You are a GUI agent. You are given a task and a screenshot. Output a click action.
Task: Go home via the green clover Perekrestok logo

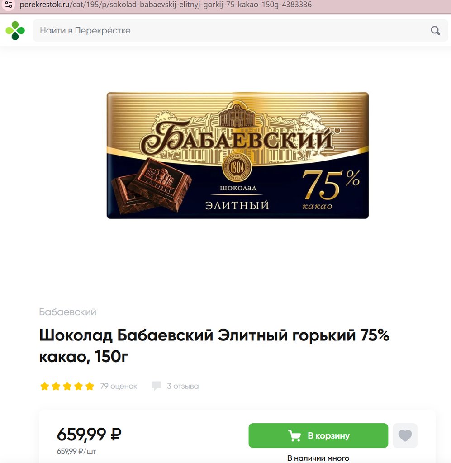point(15,30)
